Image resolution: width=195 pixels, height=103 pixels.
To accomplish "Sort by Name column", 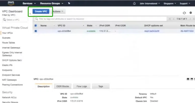I will [x=43, y=26].
